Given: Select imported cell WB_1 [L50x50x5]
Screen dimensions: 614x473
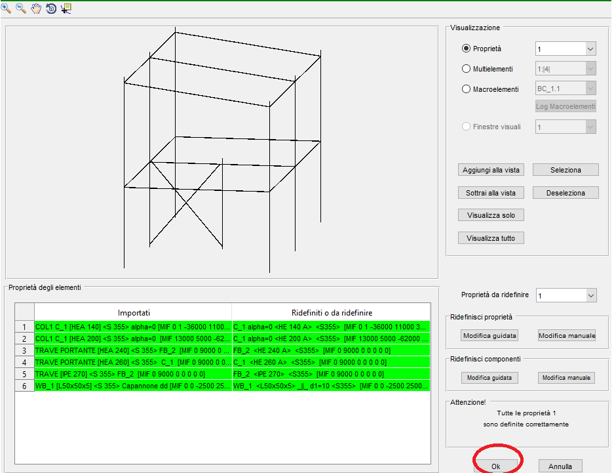Looking at the screenshot, I should 133,386.
